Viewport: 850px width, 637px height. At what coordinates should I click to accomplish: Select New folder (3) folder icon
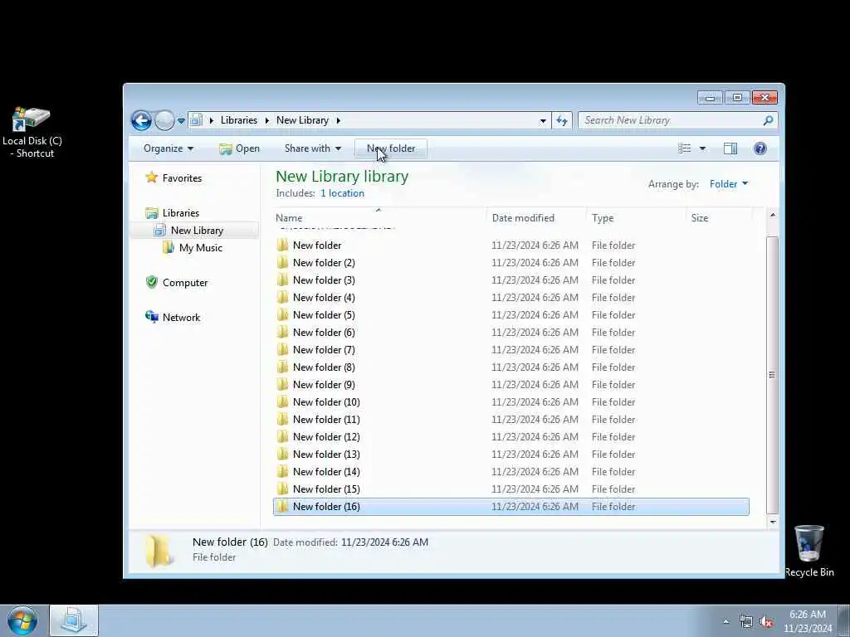coord(282,280)
